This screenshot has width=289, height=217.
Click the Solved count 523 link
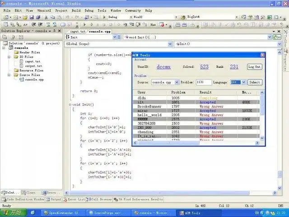(x=204, y=66)
